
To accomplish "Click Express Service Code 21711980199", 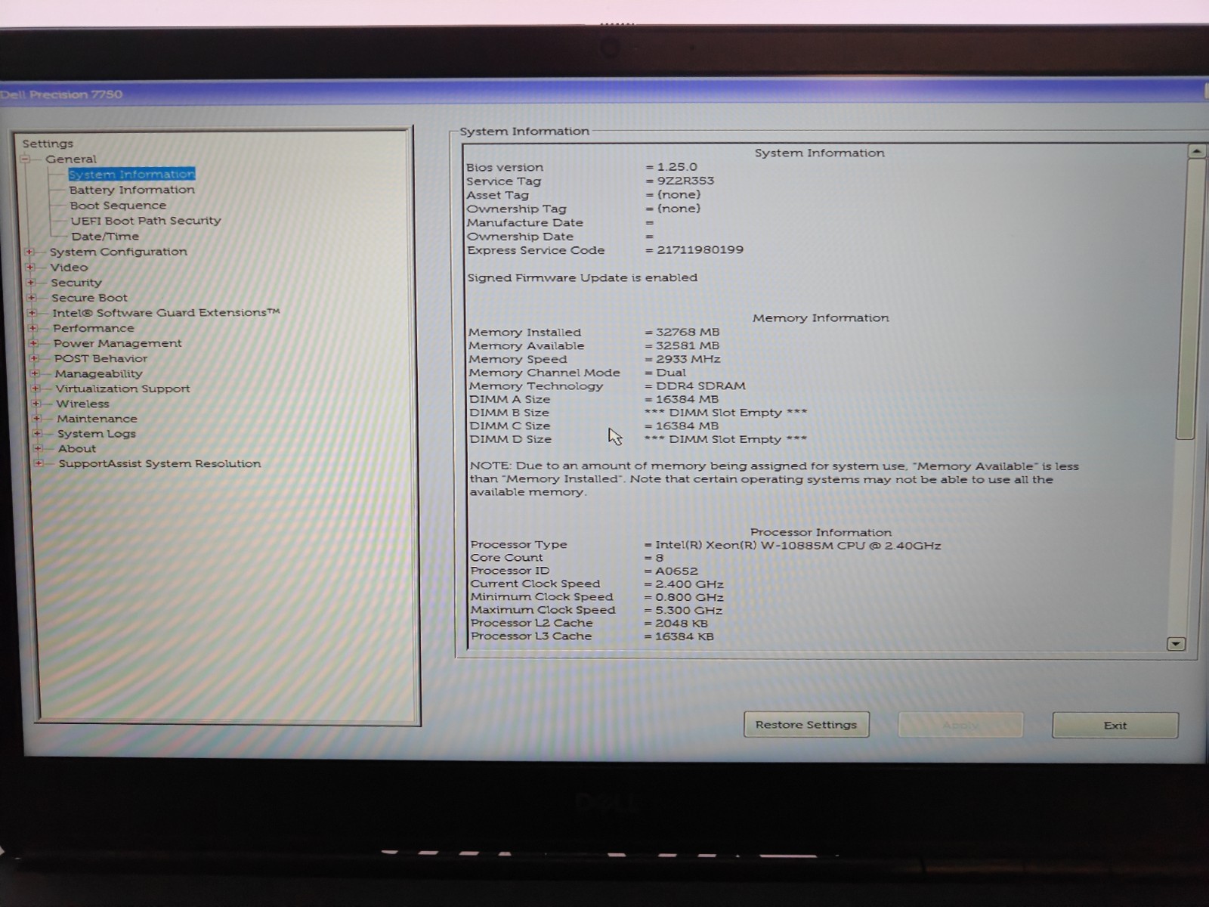I will tap(700, 249).
